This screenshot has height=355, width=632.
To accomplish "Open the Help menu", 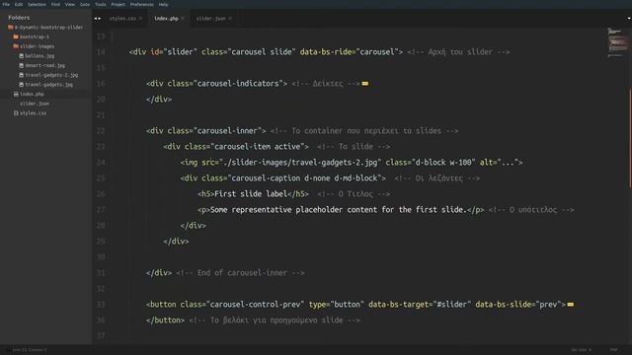I will (x=163, y=4).
